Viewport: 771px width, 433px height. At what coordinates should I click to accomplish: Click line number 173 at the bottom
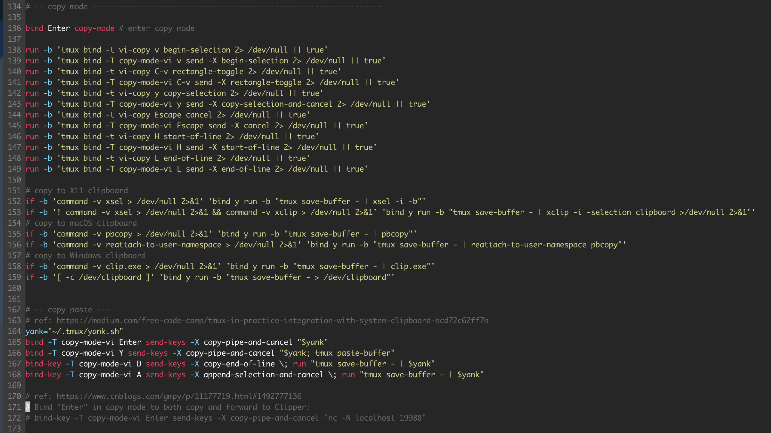14,429
